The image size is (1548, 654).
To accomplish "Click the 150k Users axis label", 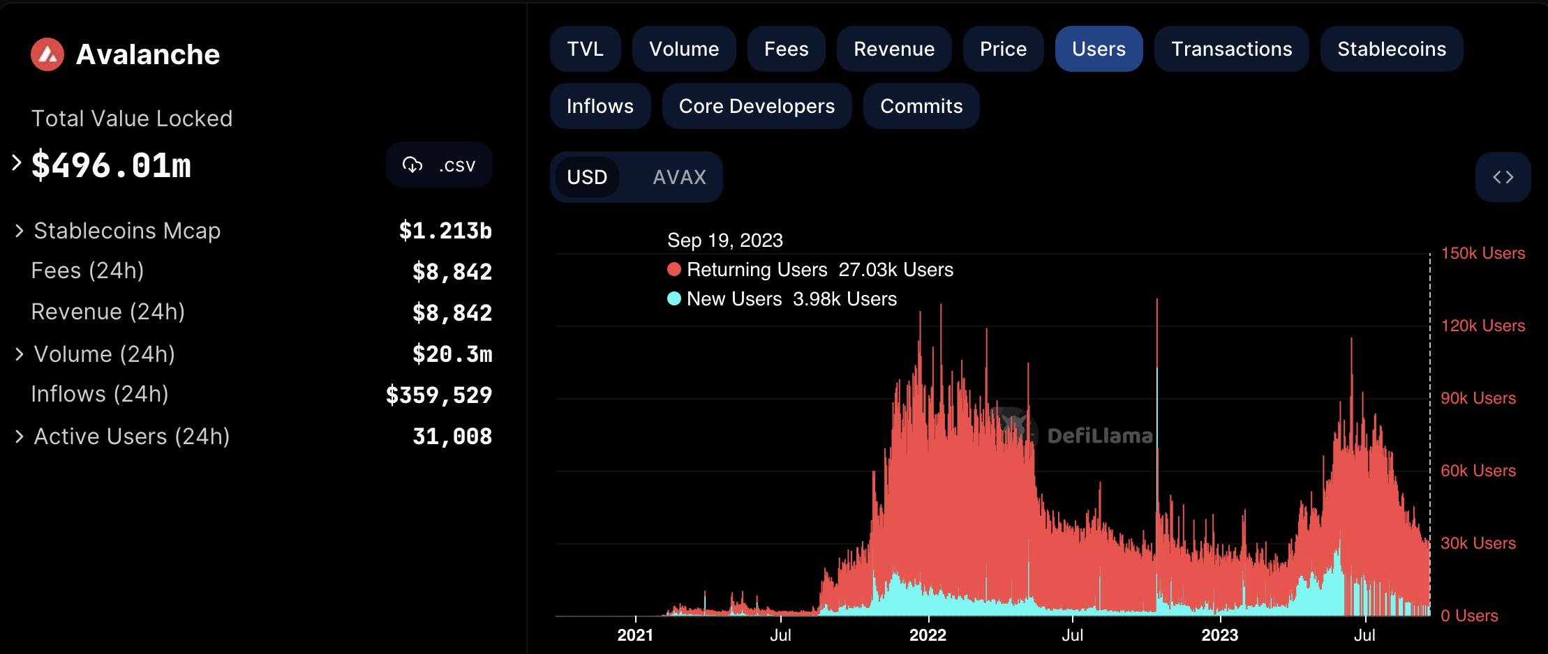I will point(1483,253).
